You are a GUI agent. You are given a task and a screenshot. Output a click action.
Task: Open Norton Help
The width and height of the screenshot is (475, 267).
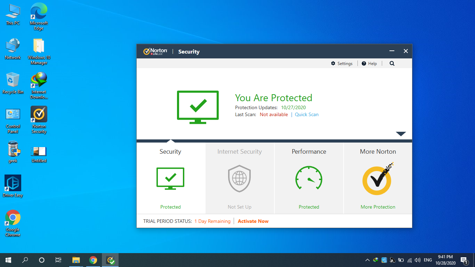(369, 64)
